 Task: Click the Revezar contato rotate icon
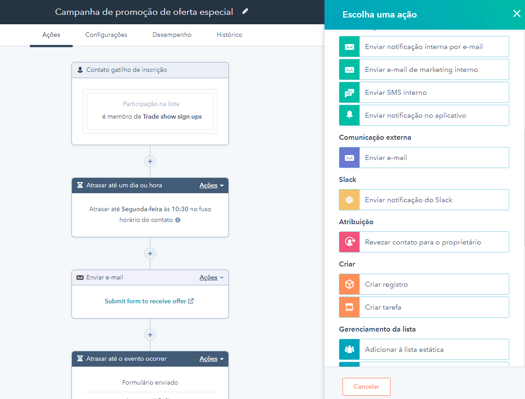click(x=349, y=242)
